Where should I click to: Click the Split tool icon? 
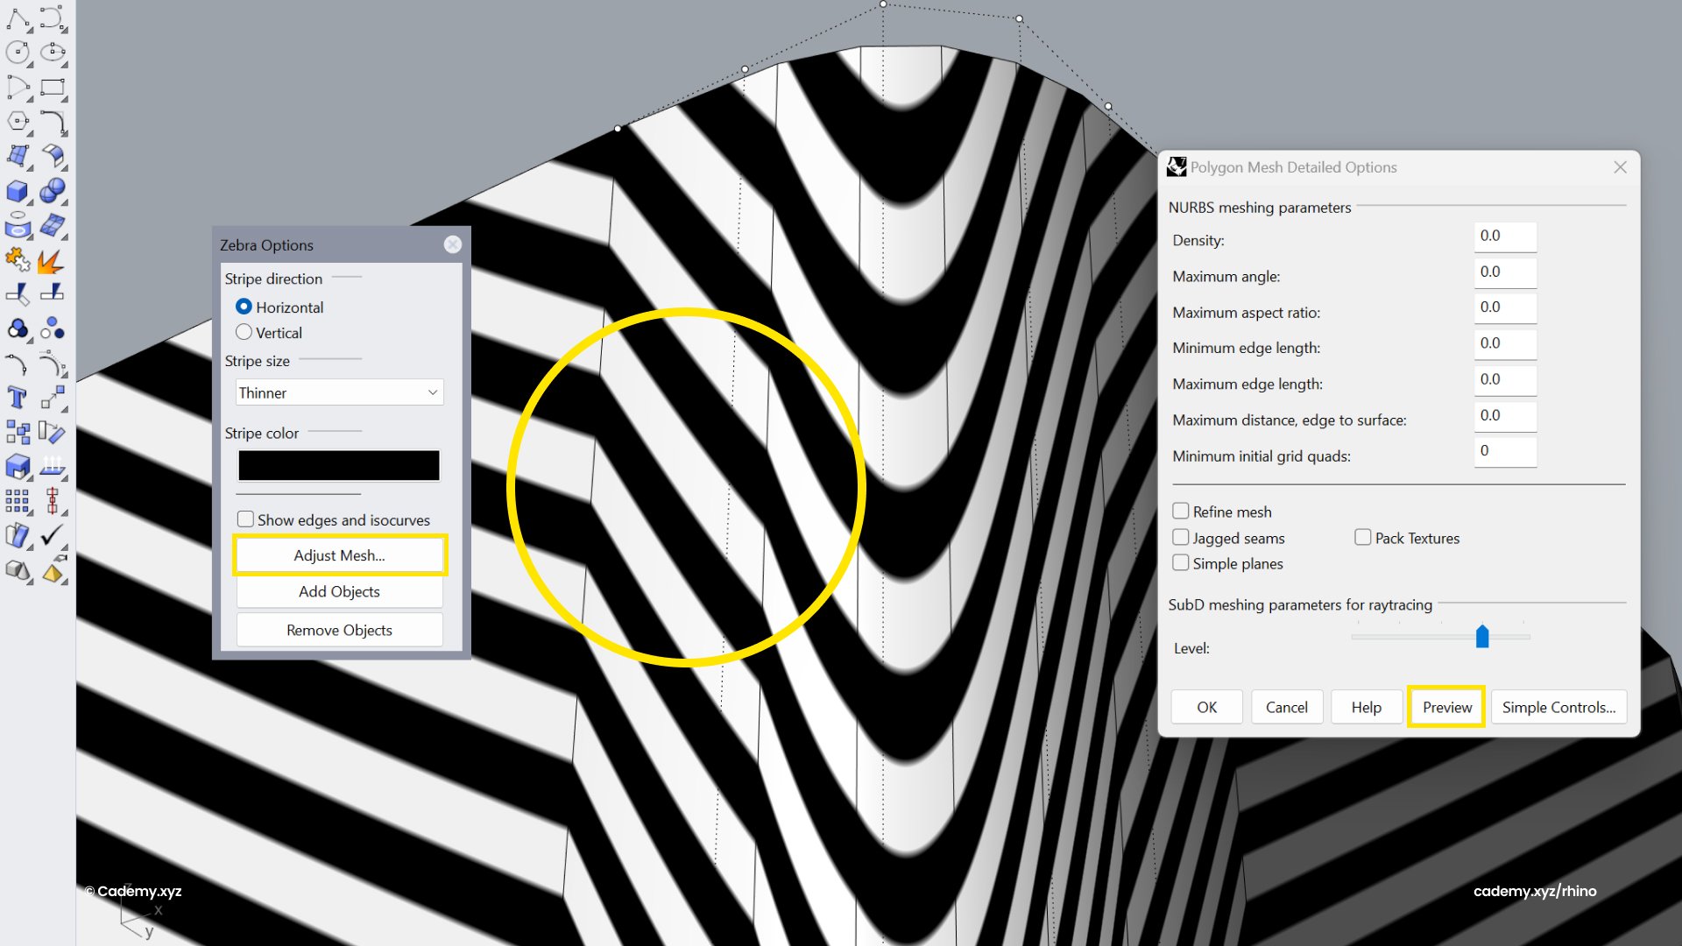pyautogui.click(x=53, y=294)
